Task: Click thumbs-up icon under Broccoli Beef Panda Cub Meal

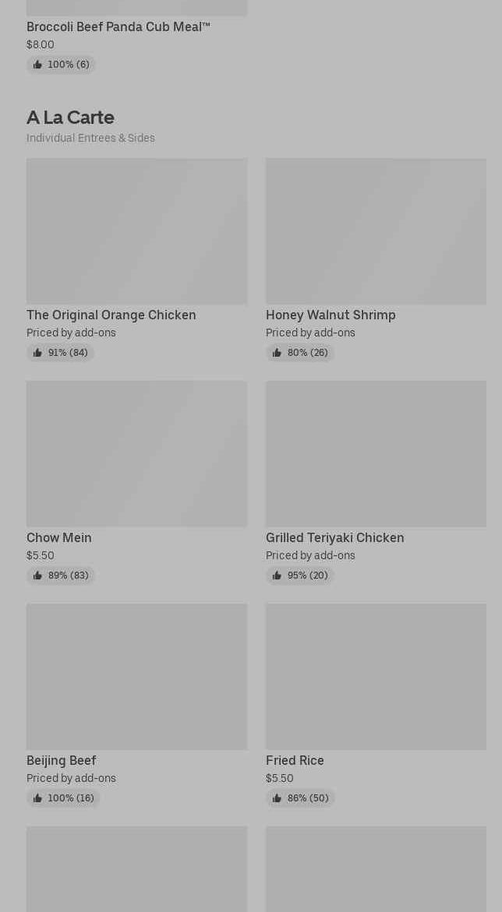Action: [38, 65]
